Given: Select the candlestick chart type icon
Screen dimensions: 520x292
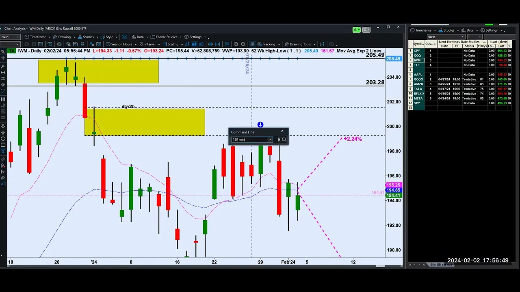Looking at the screenshot, I should 194,44.
